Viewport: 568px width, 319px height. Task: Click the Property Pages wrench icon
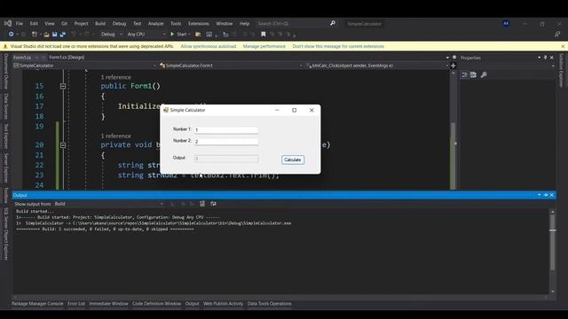tap(484, 74)
